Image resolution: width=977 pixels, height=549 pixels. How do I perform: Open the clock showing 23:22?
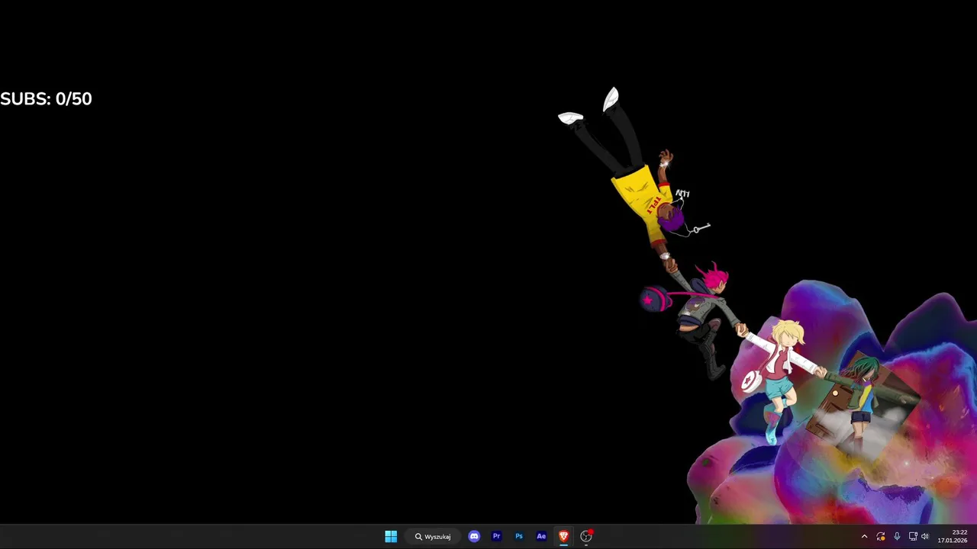click(953, 537)
